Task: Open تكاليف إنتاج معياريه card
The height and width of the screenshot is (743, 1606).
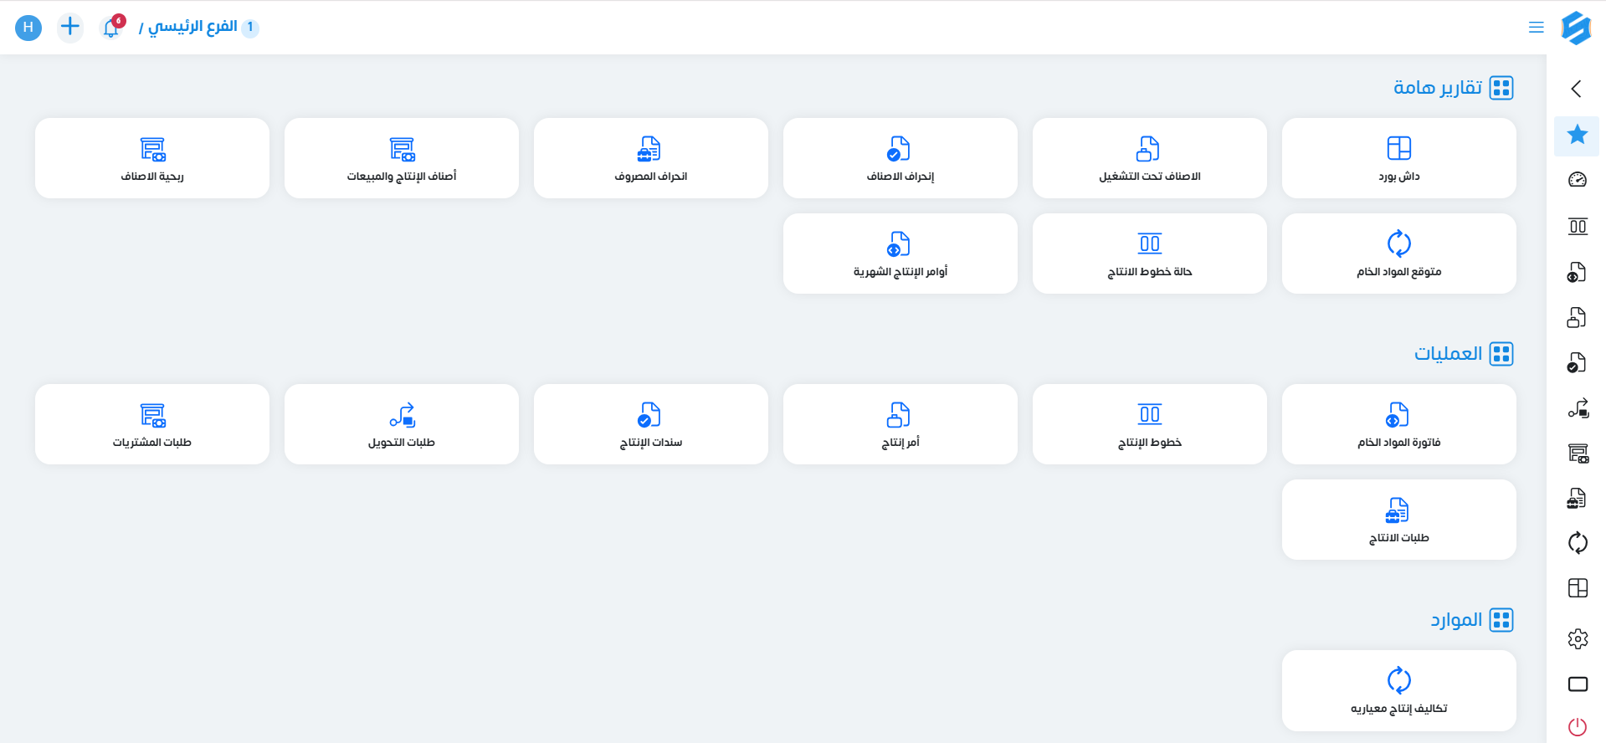Action: [1398, 690]
